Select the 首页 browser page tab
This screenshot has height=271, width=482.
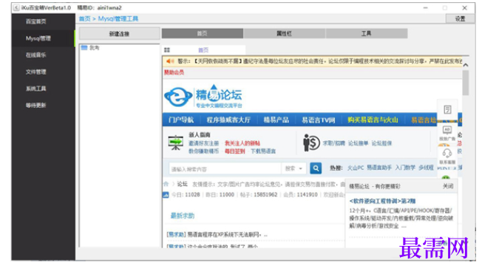[203, 50]
